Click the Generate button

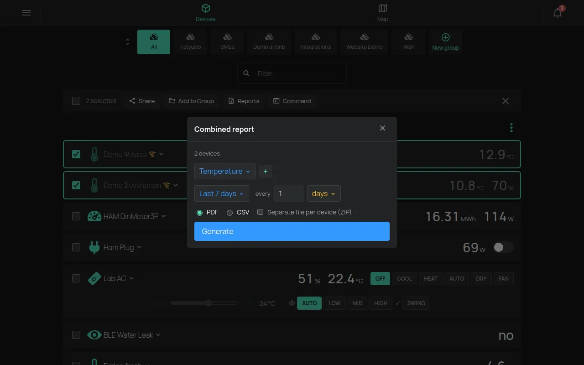click(x=292, y=231)
